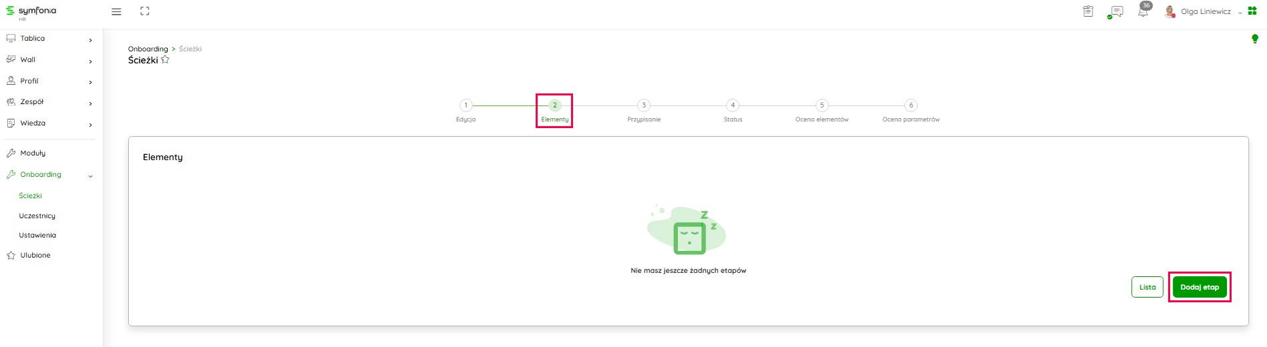Click the hamburger menu icon
Image resolution: width=1267 pixels, height=347 pixels.
(116, 12)
